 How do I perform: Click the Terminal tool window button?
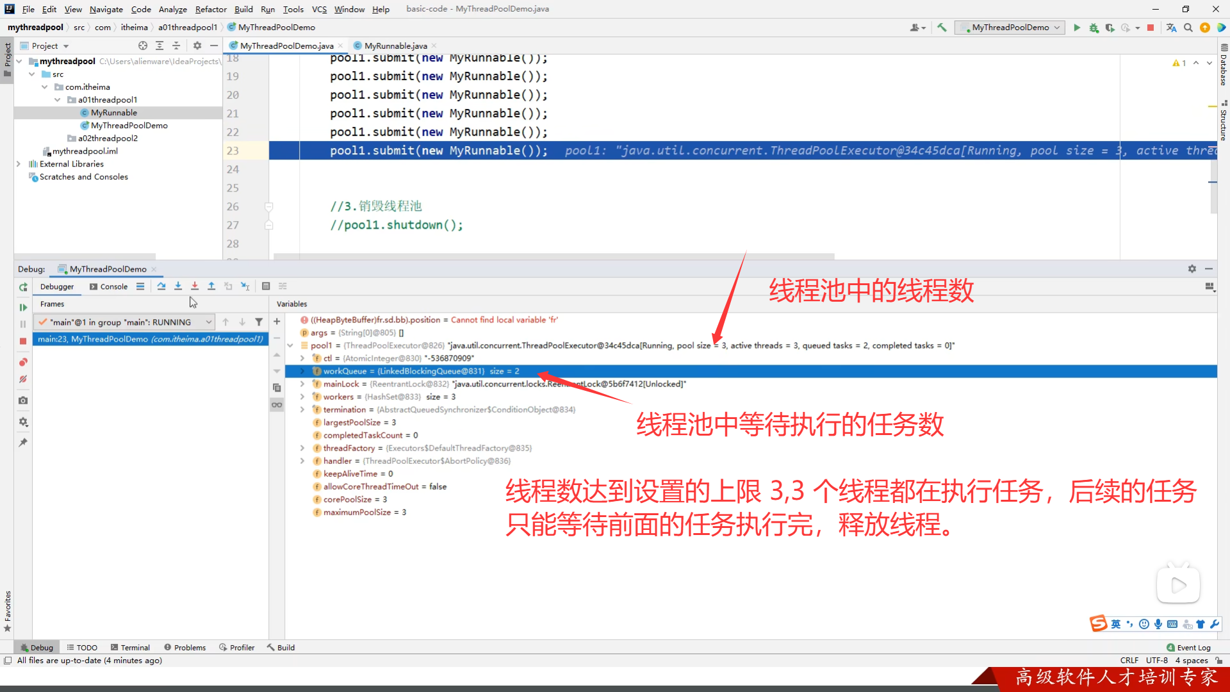130,647
